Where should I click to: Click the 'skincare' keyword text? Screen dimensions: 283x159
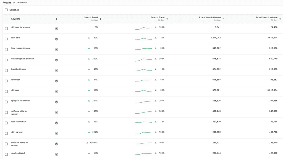coord(15,90)
